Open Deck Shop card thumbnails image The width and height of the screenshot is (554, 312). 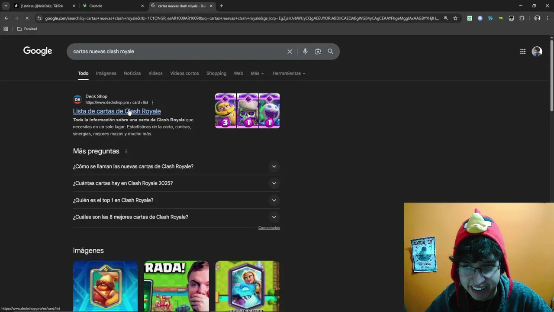coord(247,111)
